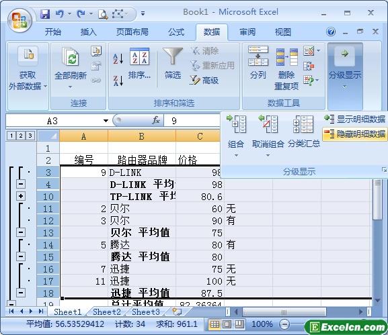Collapse the D-LINK group at row 4

click(x=21, y=185)
